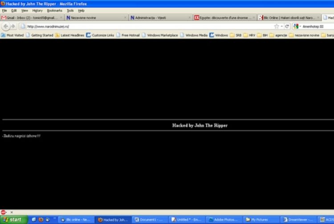
Task: Click the Hacked by John The Ripper heading
Action: click(x=200, y=125)
